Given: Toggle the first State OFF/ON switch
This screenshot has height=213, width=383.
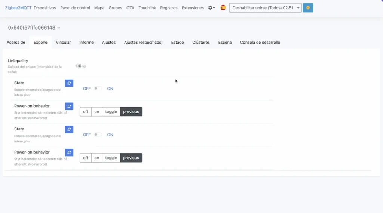Looking at the screenshot, I should 98,89.
